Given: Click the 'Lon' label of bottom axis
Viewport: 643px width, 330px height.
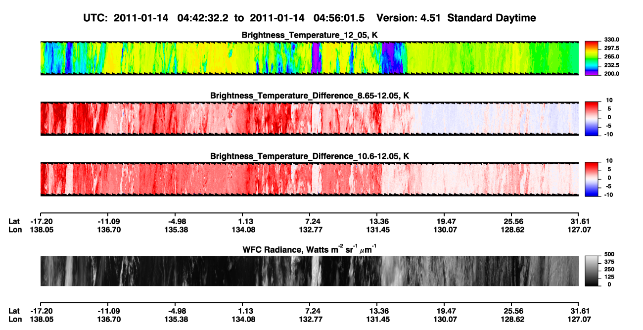Looking at the screenshot, I should [15, 320].
